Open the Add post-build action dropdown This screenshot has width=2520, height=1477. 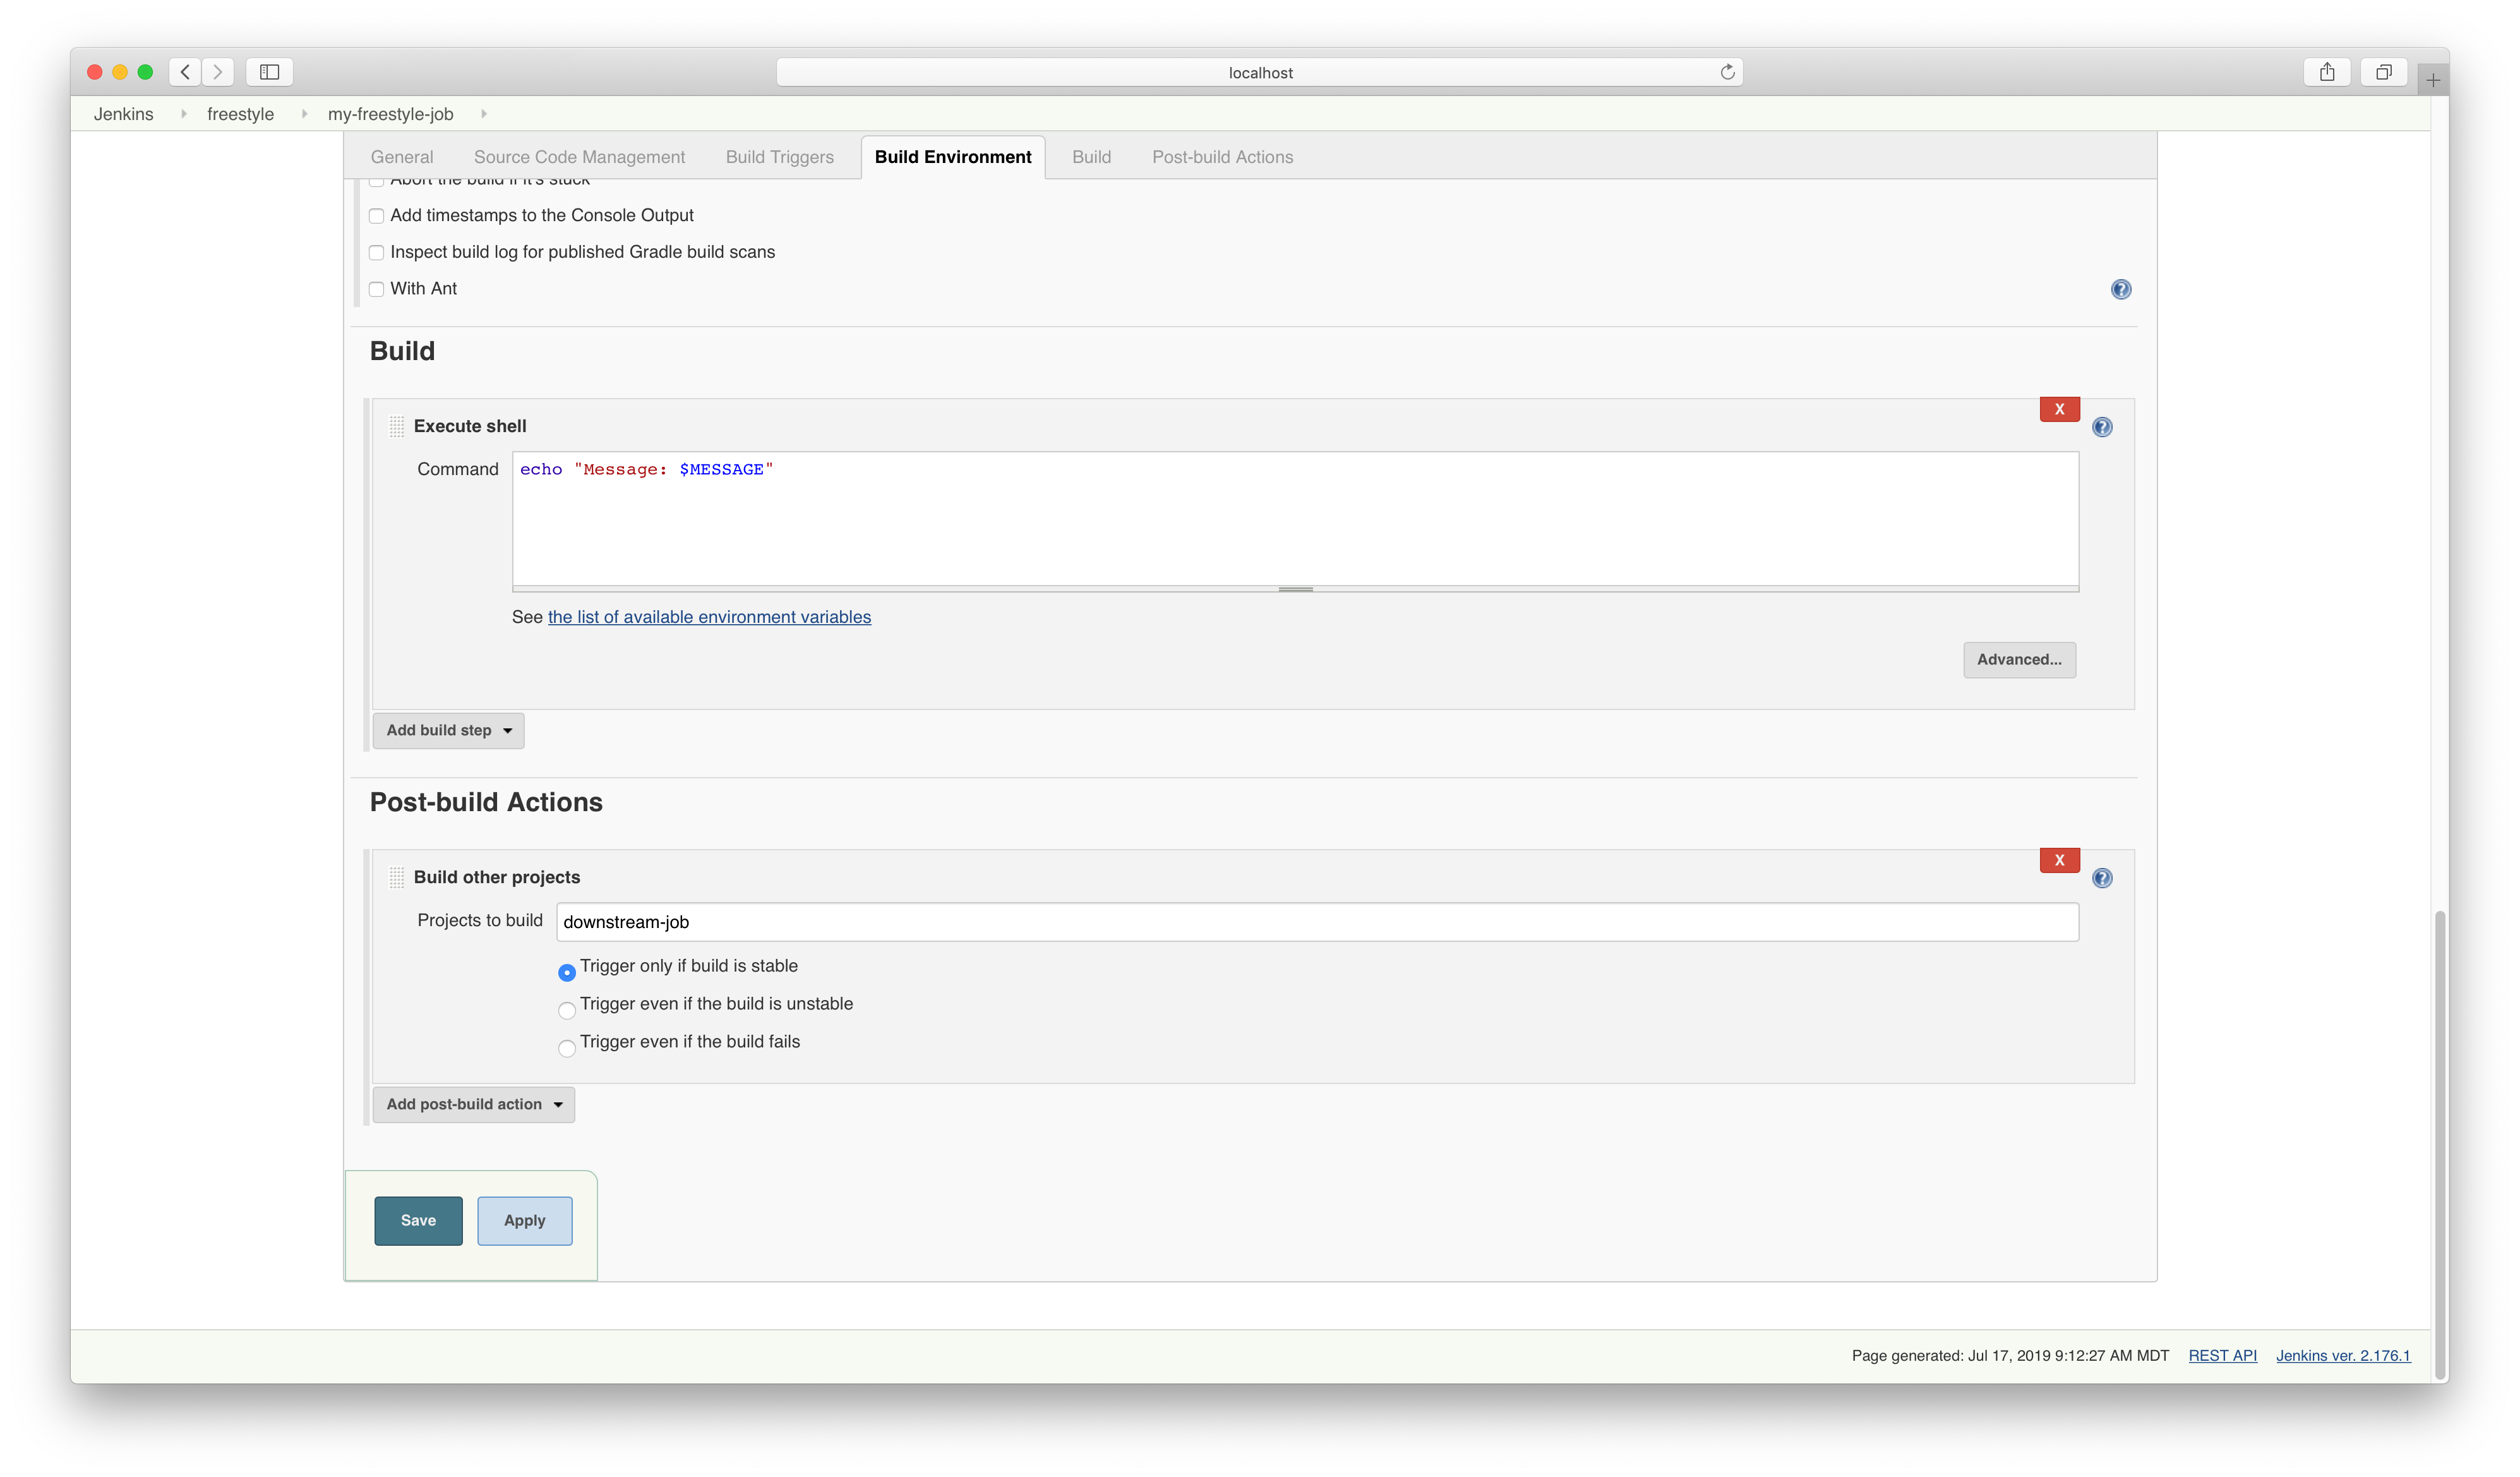[473, 1105]
